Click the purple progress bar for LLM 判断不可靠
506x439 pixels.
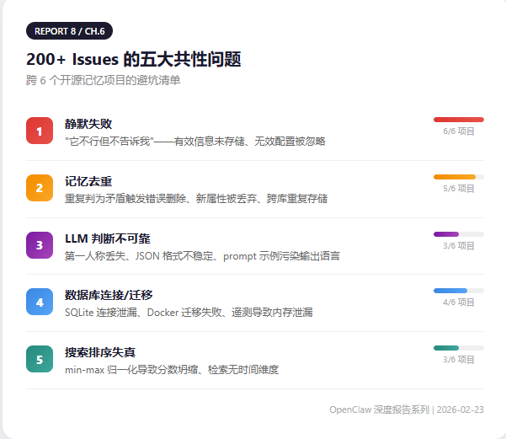pyautogui.click(x=458, y=233)
